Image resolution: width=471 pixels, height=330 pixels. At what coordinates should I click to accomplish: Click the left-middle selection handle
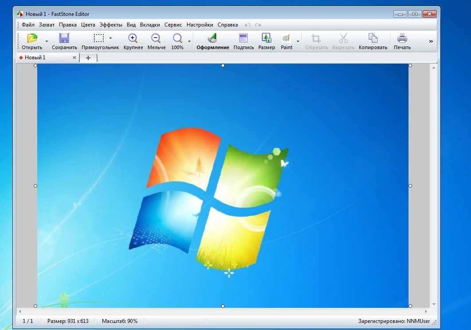coord(35,186)
